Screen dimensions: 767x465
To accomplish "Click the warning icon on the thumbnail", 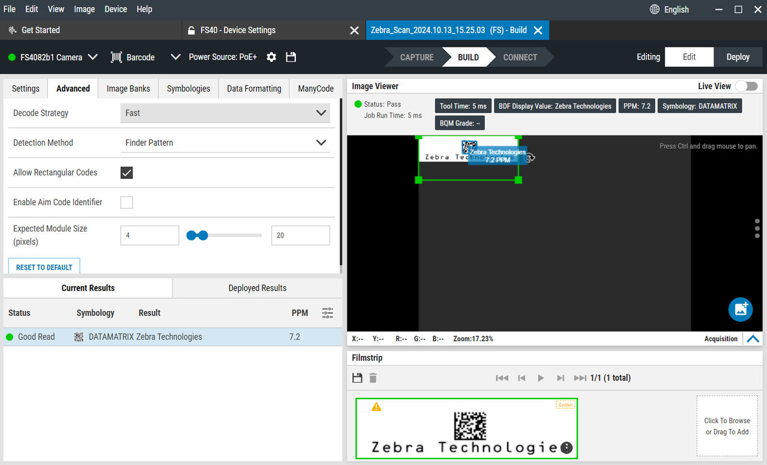I will 376,407.
